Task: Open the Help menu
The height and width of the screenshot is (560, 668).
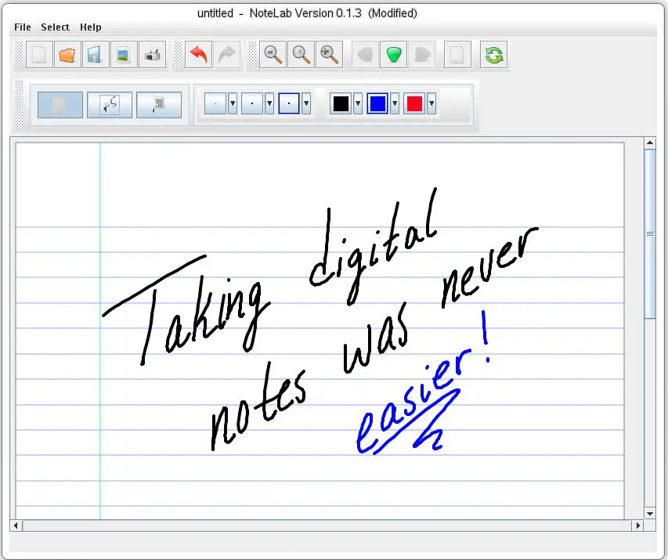Action: pyautogui.click(x=91, y=27)
